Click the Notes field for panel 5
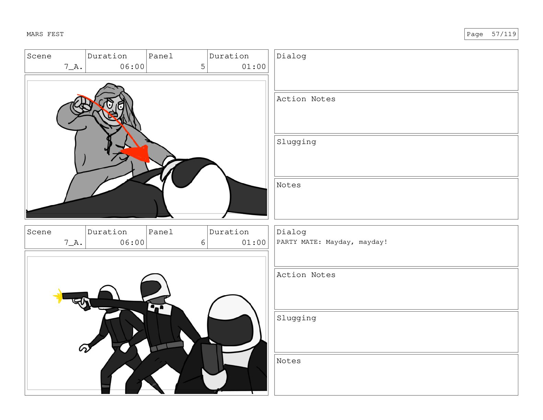 tap(396, 199)
